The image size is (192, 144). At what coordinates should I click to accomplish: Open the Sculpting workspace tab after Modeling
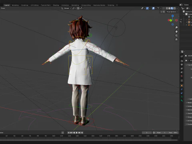25,5
